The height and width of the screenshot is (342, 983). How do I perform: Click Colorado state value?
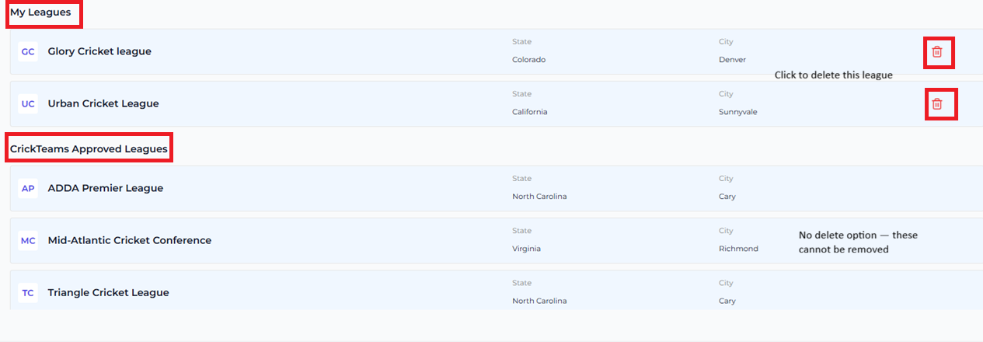529,60
